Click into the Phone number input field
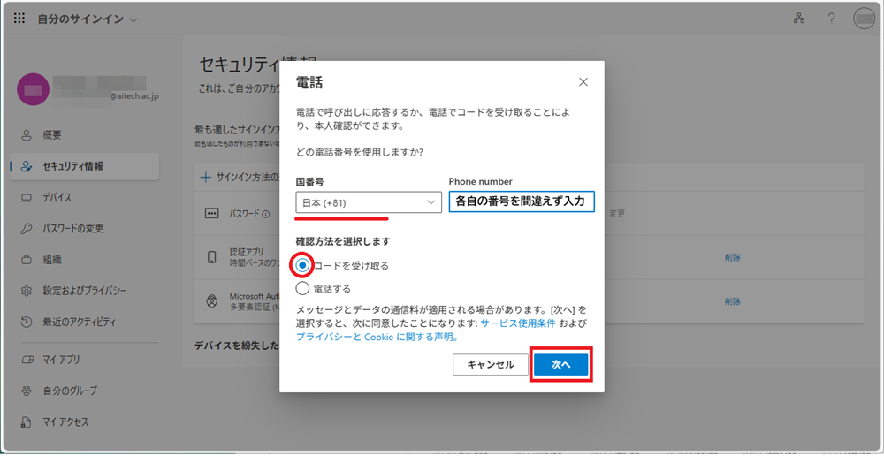Viewport: 884px width, 456px height. (522, 202)
